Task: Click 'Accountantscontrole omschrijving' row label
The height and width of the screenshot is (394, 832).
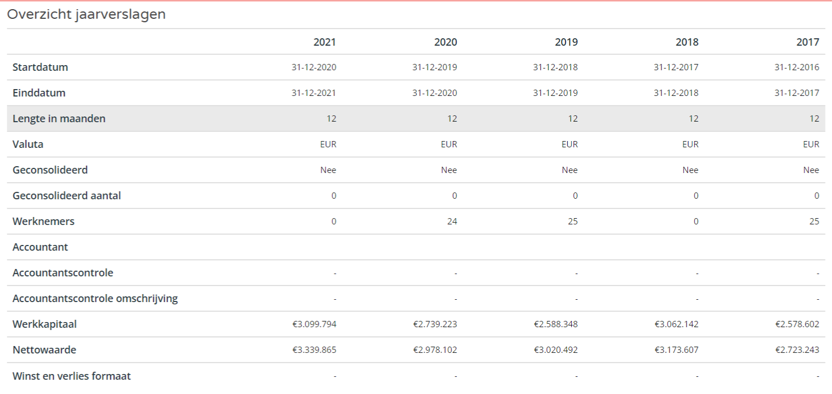Action: tap(95, 299)
